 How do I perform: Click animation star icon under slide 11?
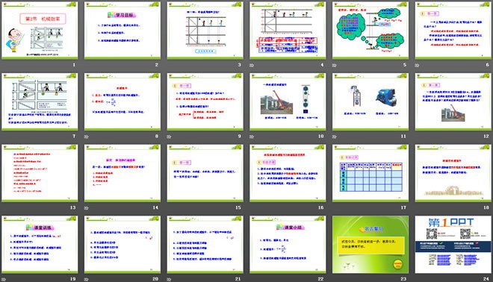point(334,137)
